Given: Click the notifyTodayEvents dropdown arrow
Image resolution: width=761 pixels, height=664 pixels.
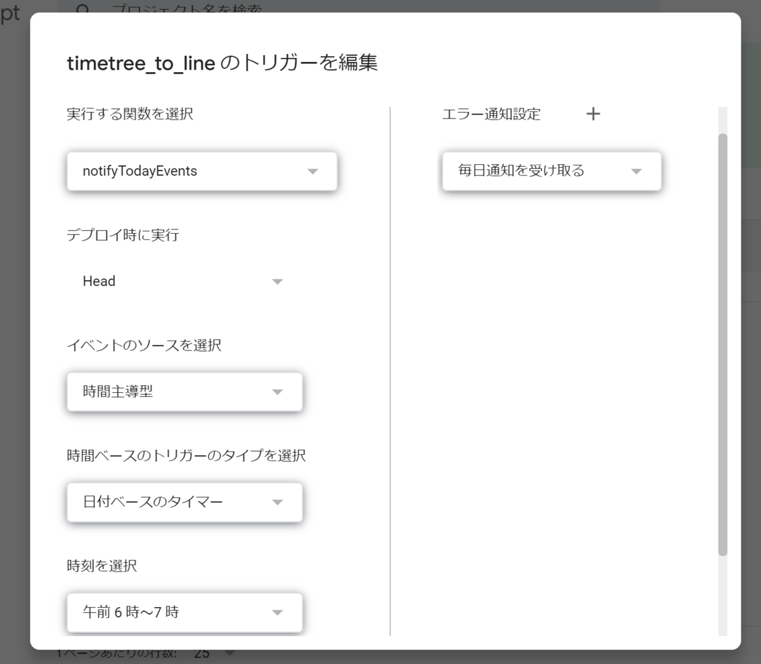Looking at the screenshot, I should (312, 171).
